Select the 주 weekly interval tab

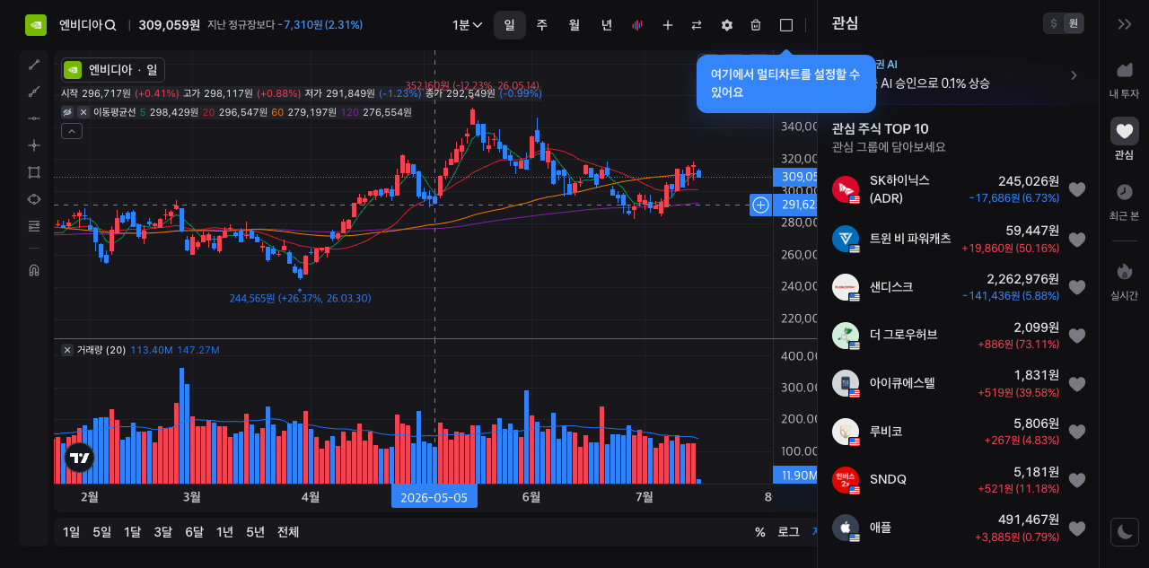pos(542,25)
